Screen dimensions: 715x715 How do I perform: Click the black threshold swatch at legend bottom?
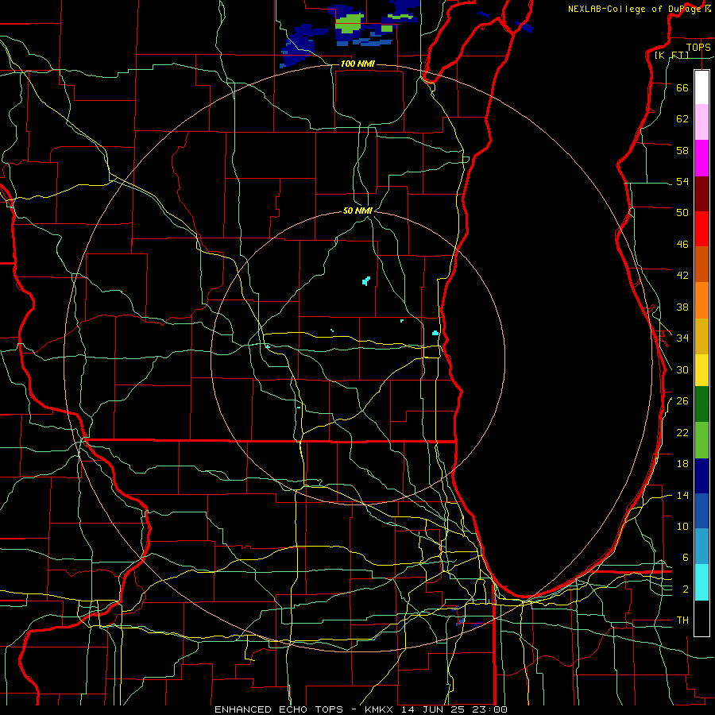pyautogui.click(x=701, y=618)
